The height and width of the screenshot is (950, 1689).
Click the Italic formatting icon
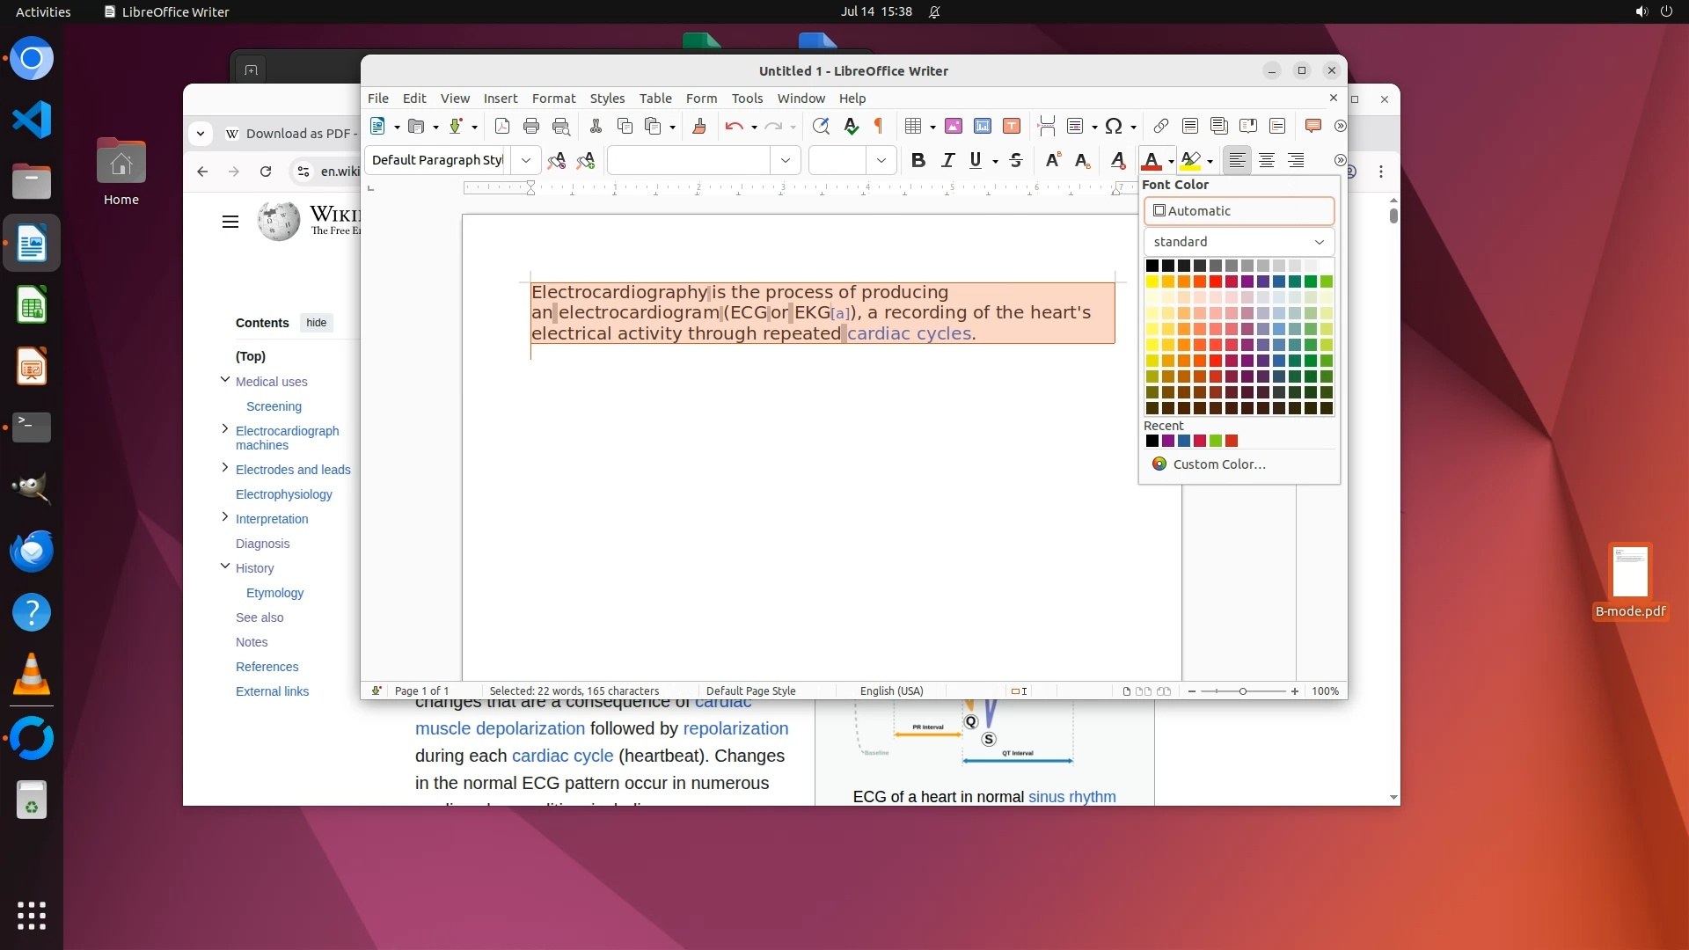click(947, 160)
